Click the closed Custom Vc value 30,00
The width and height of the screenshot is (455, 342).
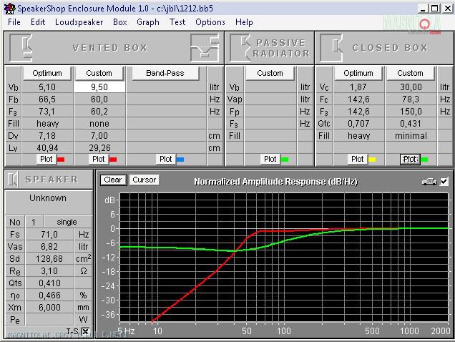pos(411,87)
